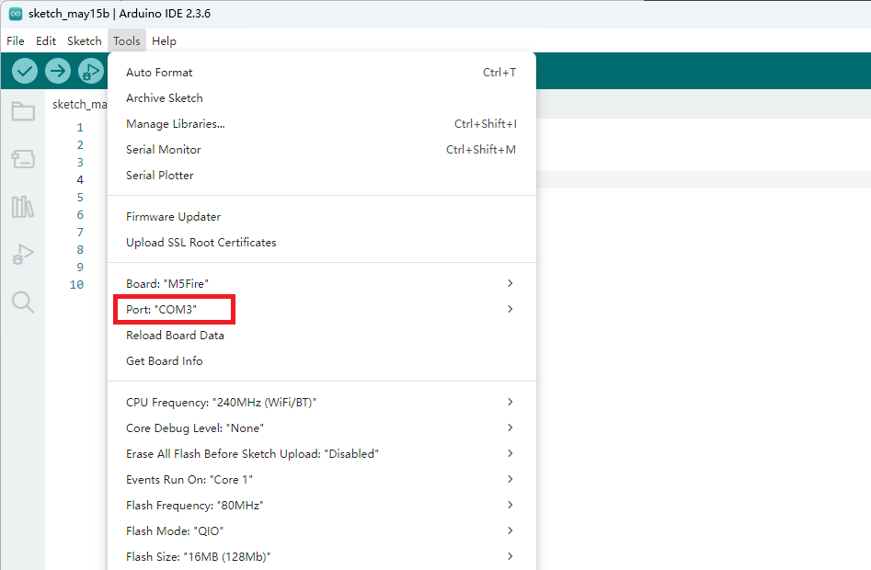Image resolution: width=871 pixels, height=570 pixels.
Task: Open the Sketchbook folder sidebar icon
Action: 23,111
